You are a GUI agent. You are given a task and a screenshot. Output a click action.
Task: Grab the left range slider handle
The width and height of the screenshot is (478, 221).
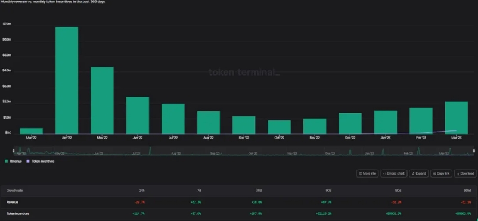click(14, 151)
